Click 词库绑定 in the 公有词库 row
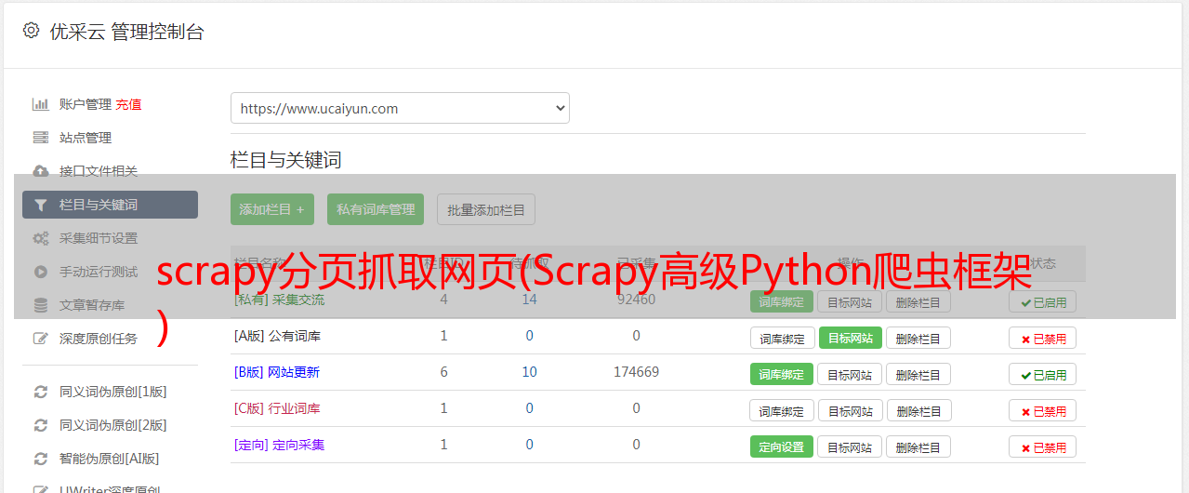The image size is (1189, 493). click(782, 338)
